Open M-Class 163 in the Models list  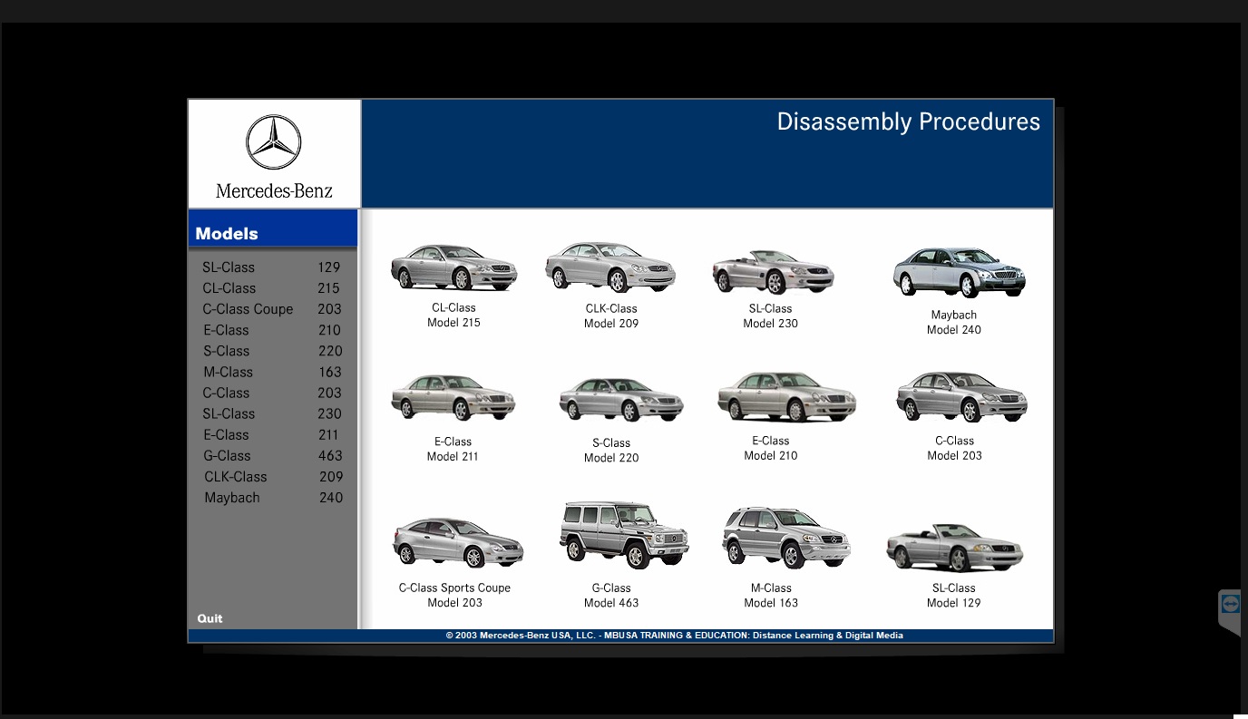271,372
